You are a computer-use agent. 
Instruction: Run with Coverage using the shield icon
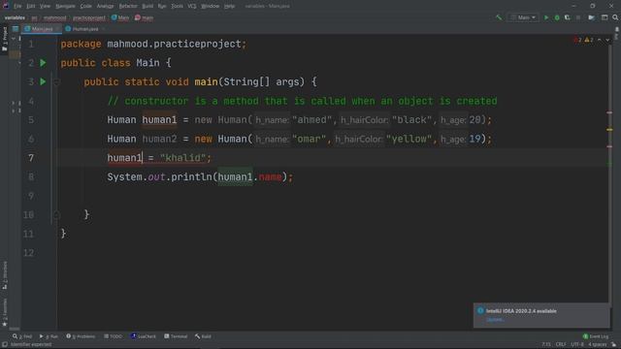pos(567,17)
